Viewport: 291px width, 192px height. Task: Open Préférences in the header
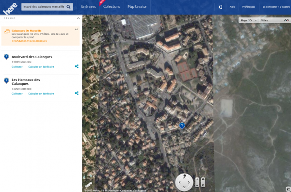coord(249,7)
